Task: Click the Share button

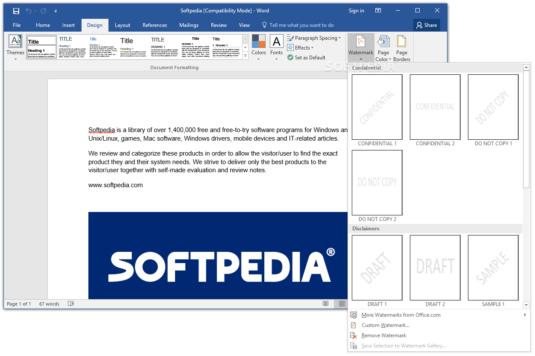Action: pos(427,25)
